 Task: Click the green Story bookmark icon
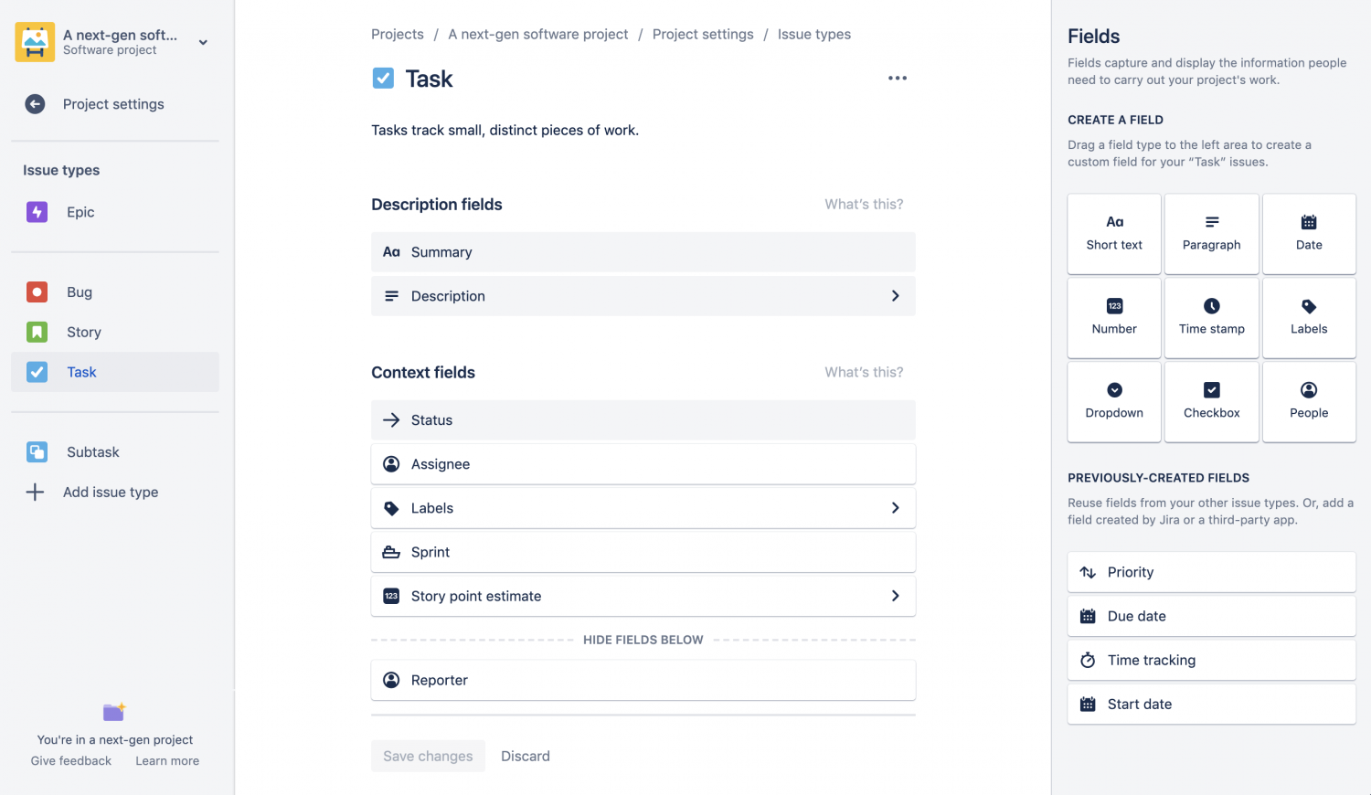click(37, 333)
